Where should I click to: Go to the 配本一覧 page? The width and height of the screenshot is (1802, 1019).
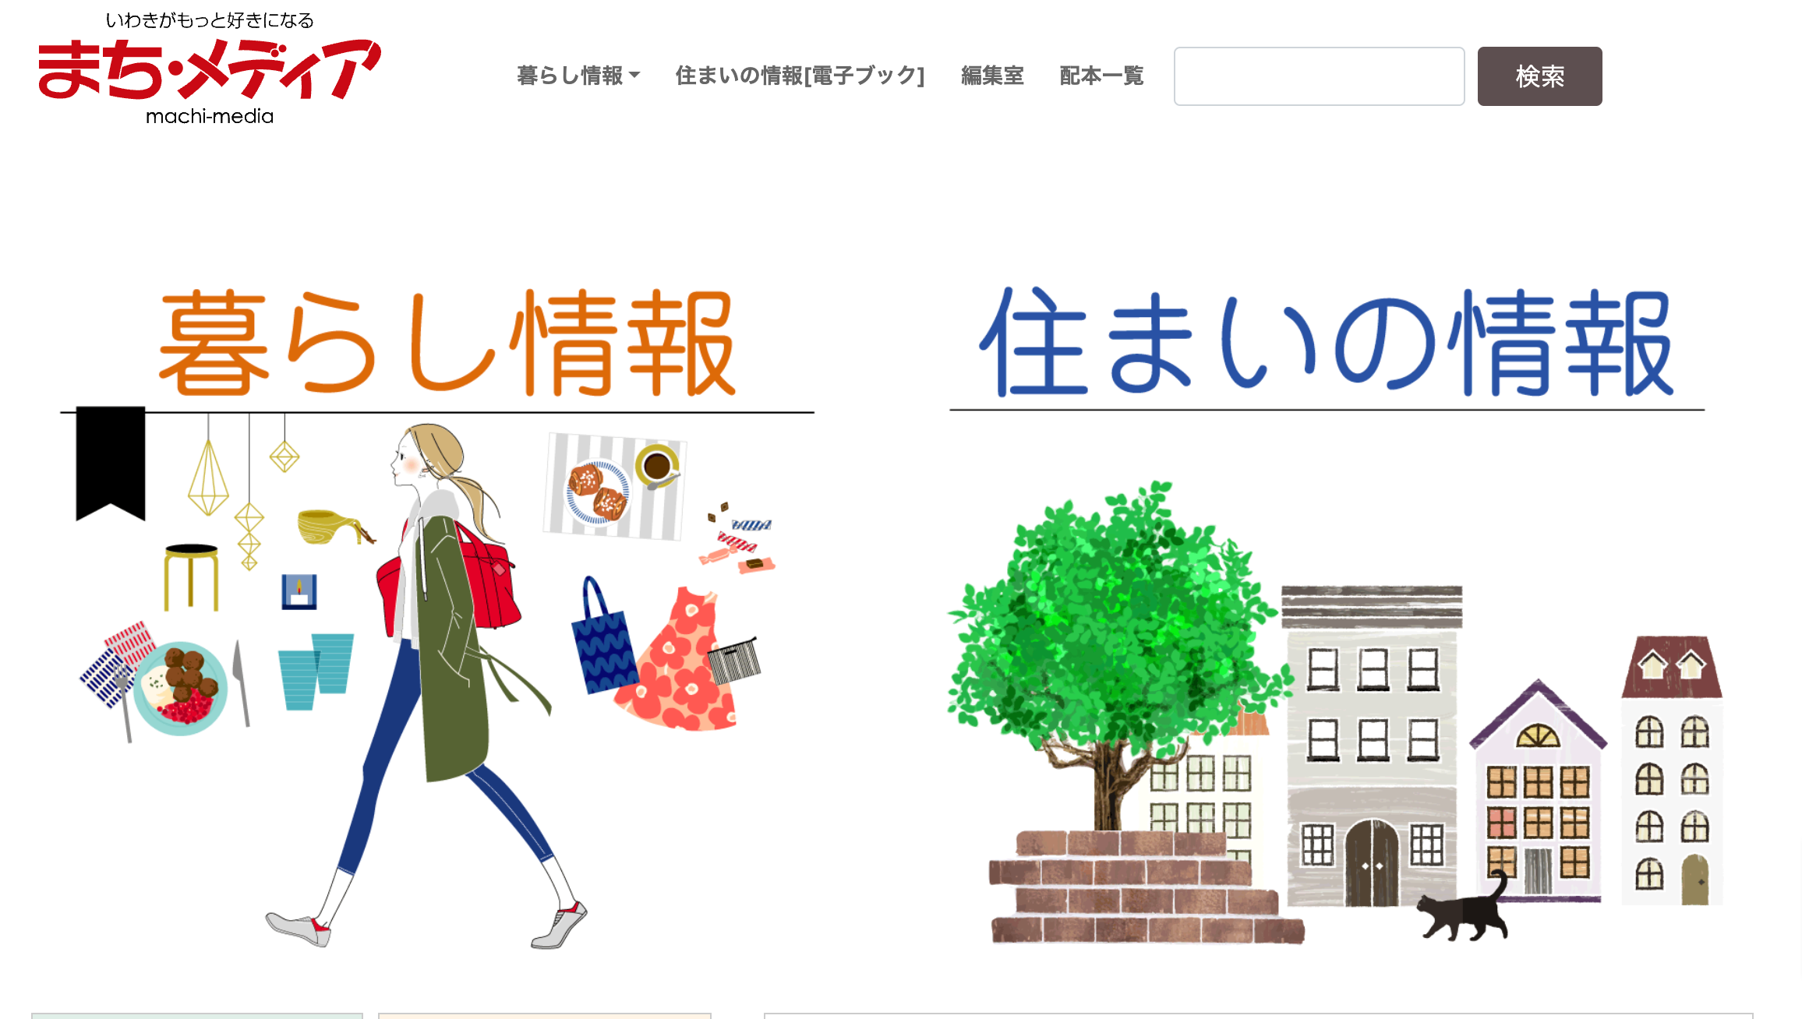(1101, 76)
